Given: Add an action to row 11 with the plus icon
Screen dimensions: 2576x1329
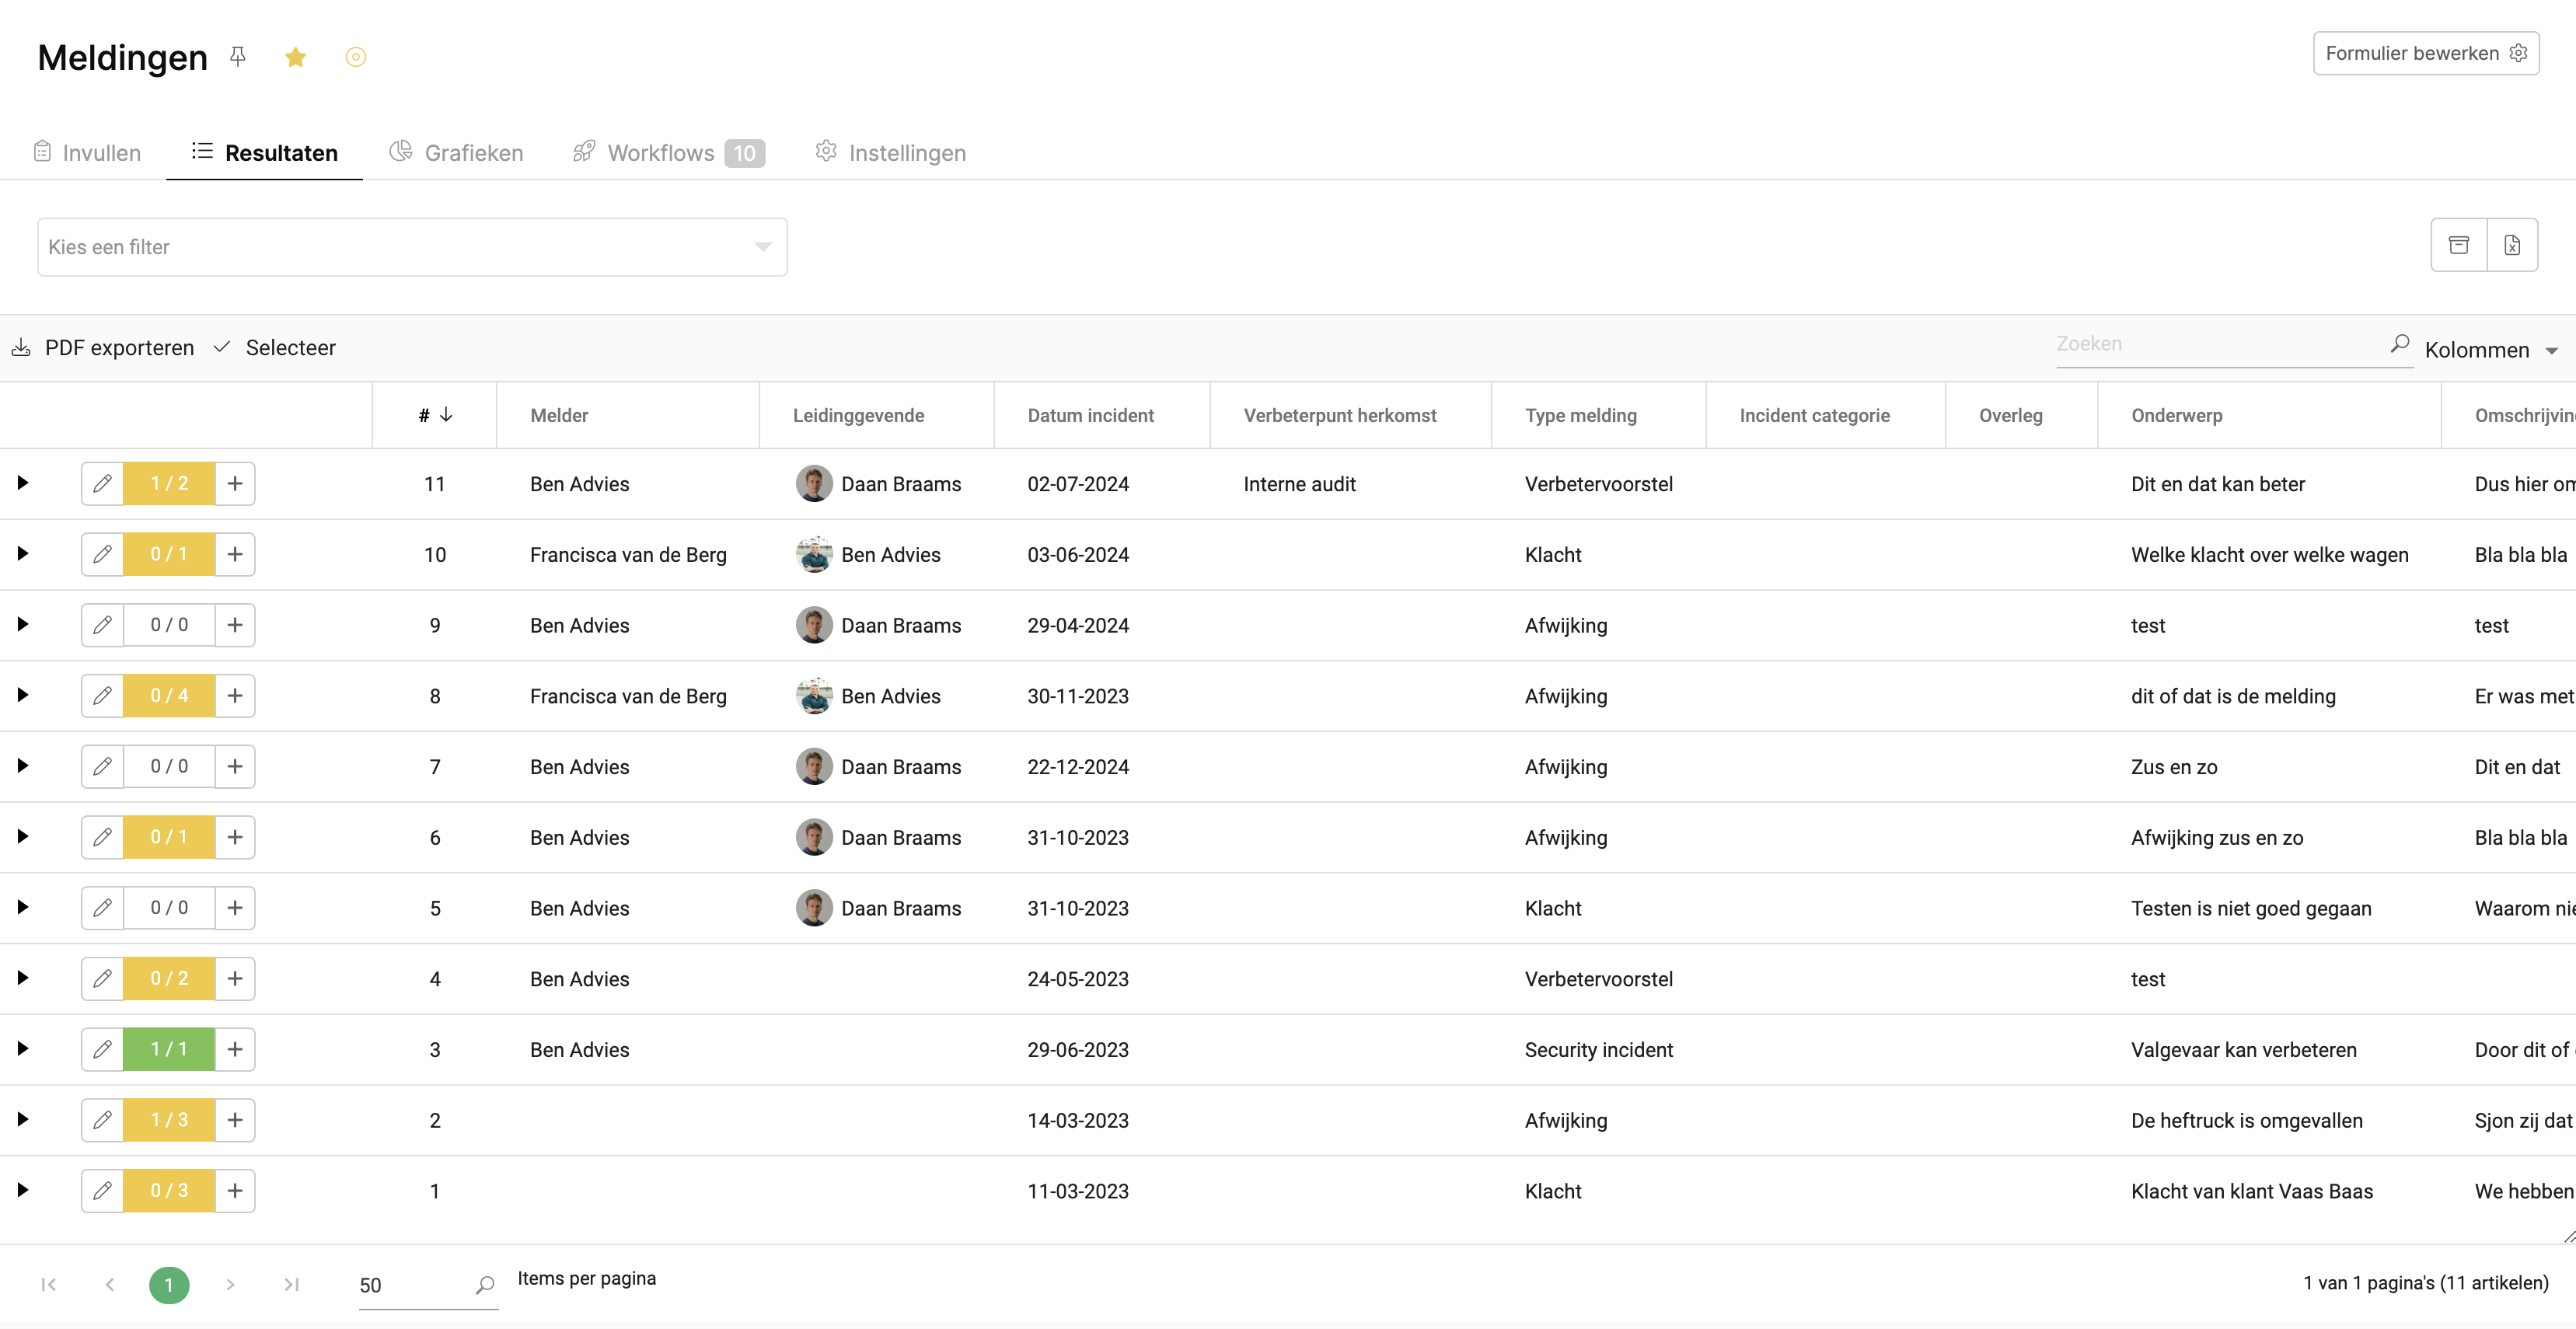Looking at the screenshot, I should click(x=235, y=484).
